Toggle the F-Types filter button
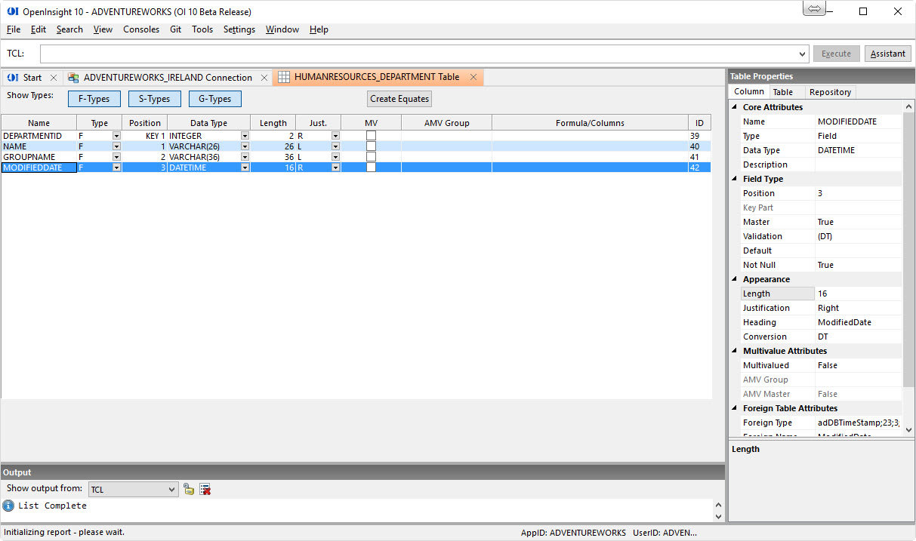The height and width of the screenshot is (541, 916). tap(94, 99)
